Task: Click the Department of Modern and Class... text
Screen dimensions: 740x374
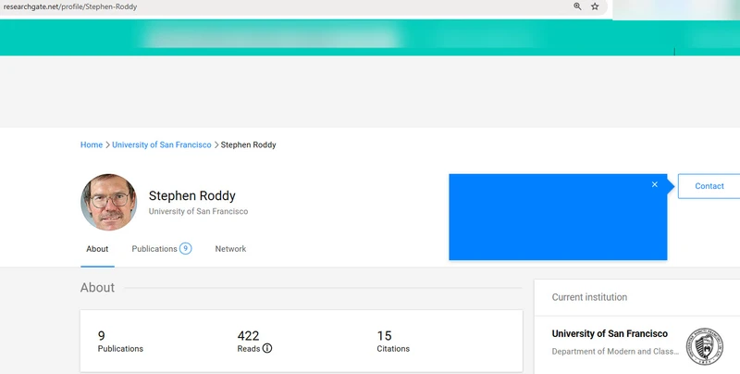Action: (615, 352)
